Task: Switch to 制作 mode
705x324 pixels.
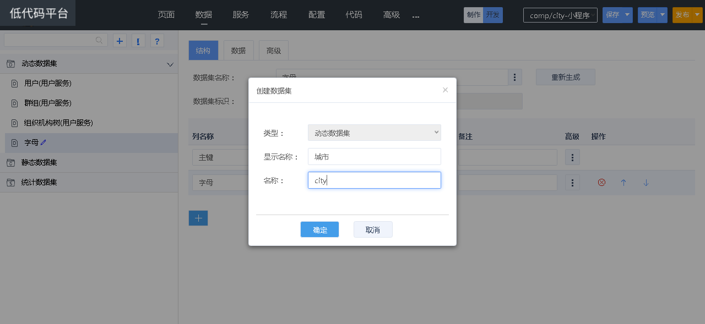Action: click(x=473, y=15)
